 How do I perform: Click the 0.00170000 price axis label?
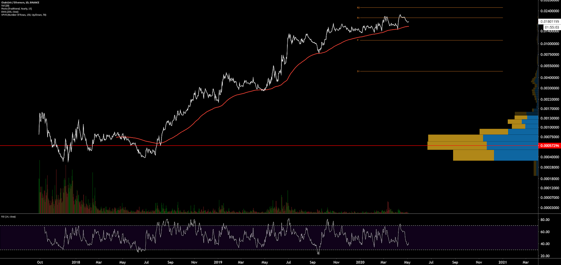pos(549,109)
